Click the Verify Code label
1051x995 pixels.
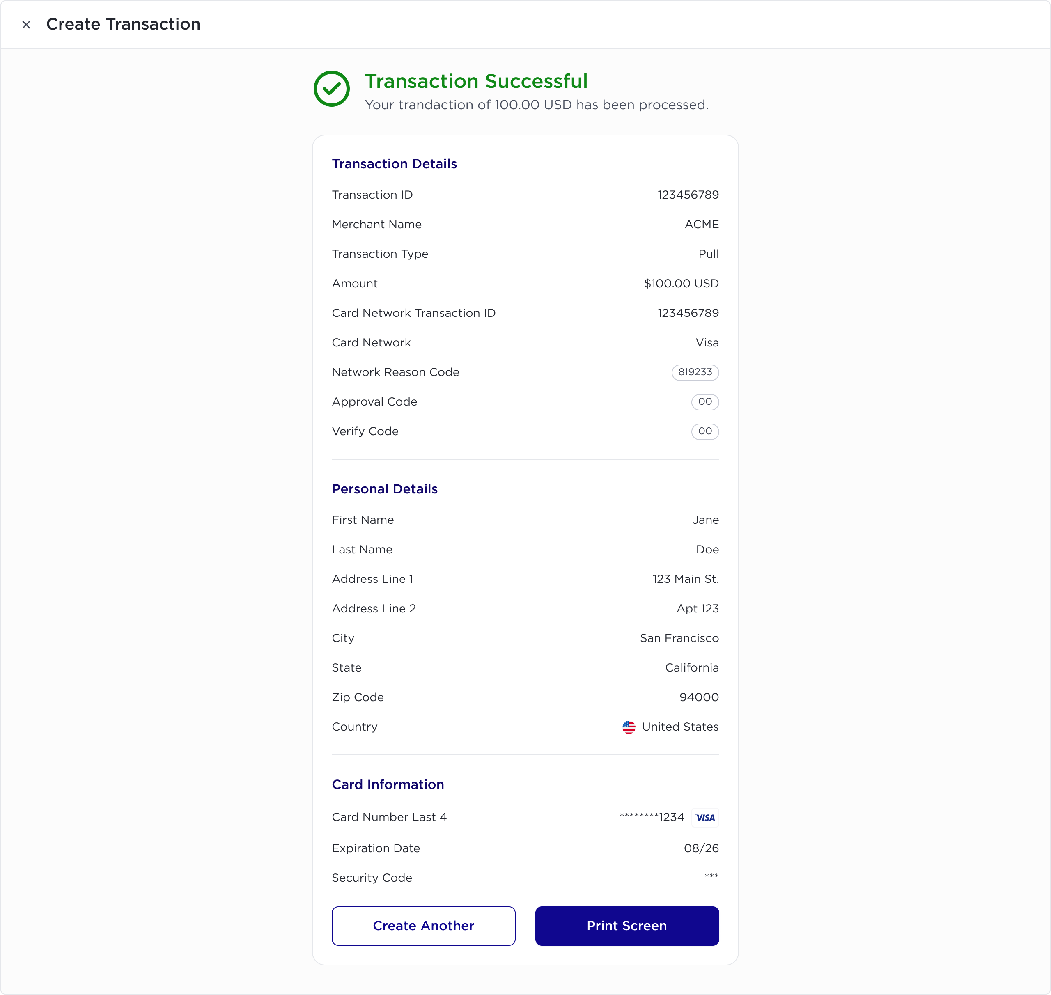365,431
